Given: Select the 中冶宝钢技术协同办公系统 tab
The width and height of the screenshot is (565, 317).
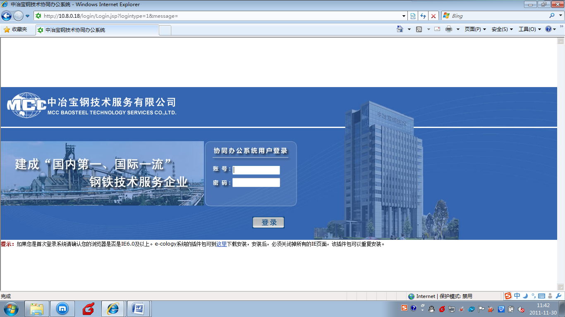Looking at the screenshot, I should click(x=97, y=30).
